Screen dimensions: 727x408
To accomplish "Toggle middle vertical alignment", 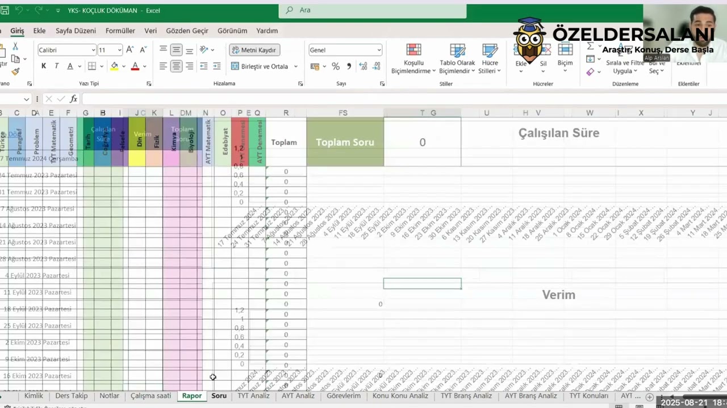I will point(176,50).
